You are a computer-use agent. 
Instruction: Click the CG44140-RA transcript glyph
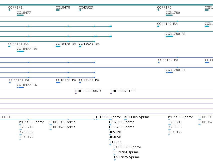pyautogui.click(x=158, y=26)
